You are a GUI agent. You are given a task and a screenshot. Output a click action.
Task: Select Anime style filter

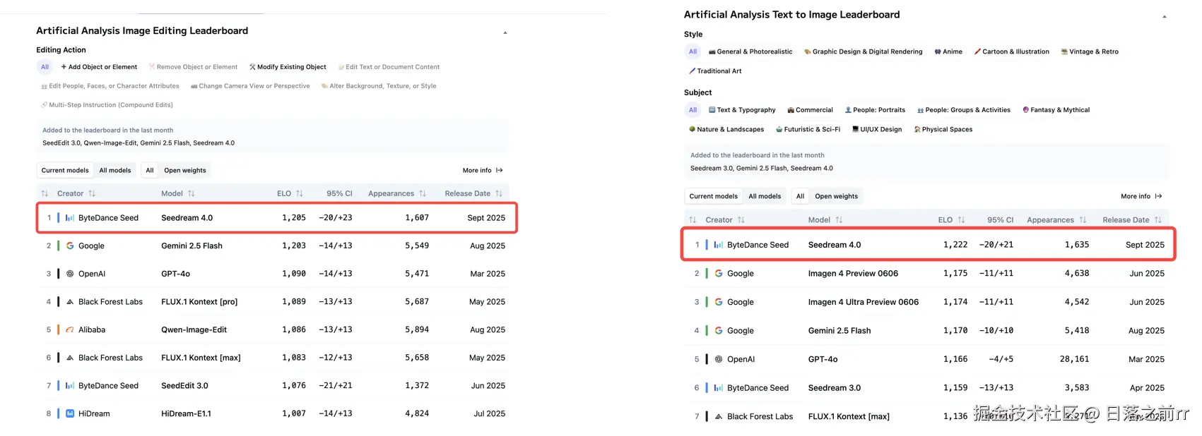point(948,52)
